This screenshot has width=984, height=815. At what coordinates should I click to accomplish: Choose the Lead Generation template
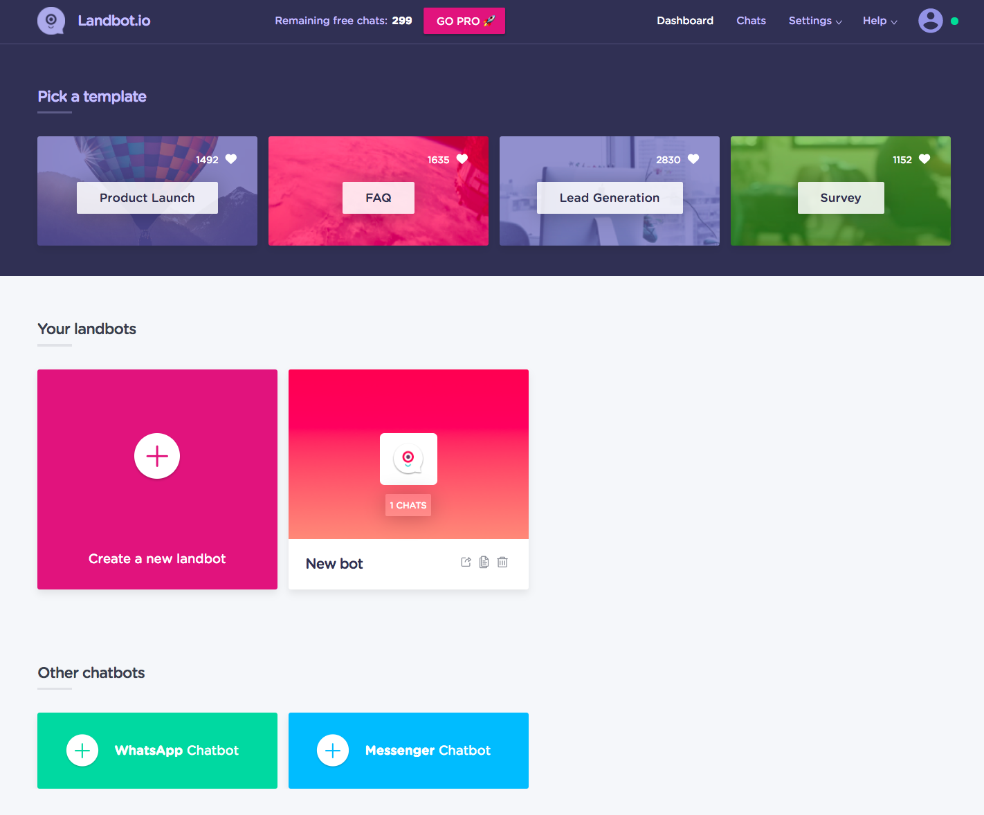tap(610, 198)
